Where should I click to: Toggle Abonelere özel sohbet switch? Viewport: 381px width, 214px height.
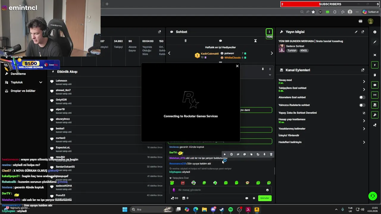tap(362, 97)
